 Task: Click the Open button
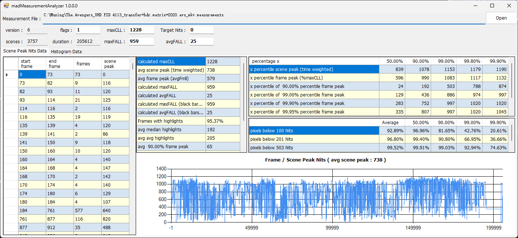(x=501, y=18)
